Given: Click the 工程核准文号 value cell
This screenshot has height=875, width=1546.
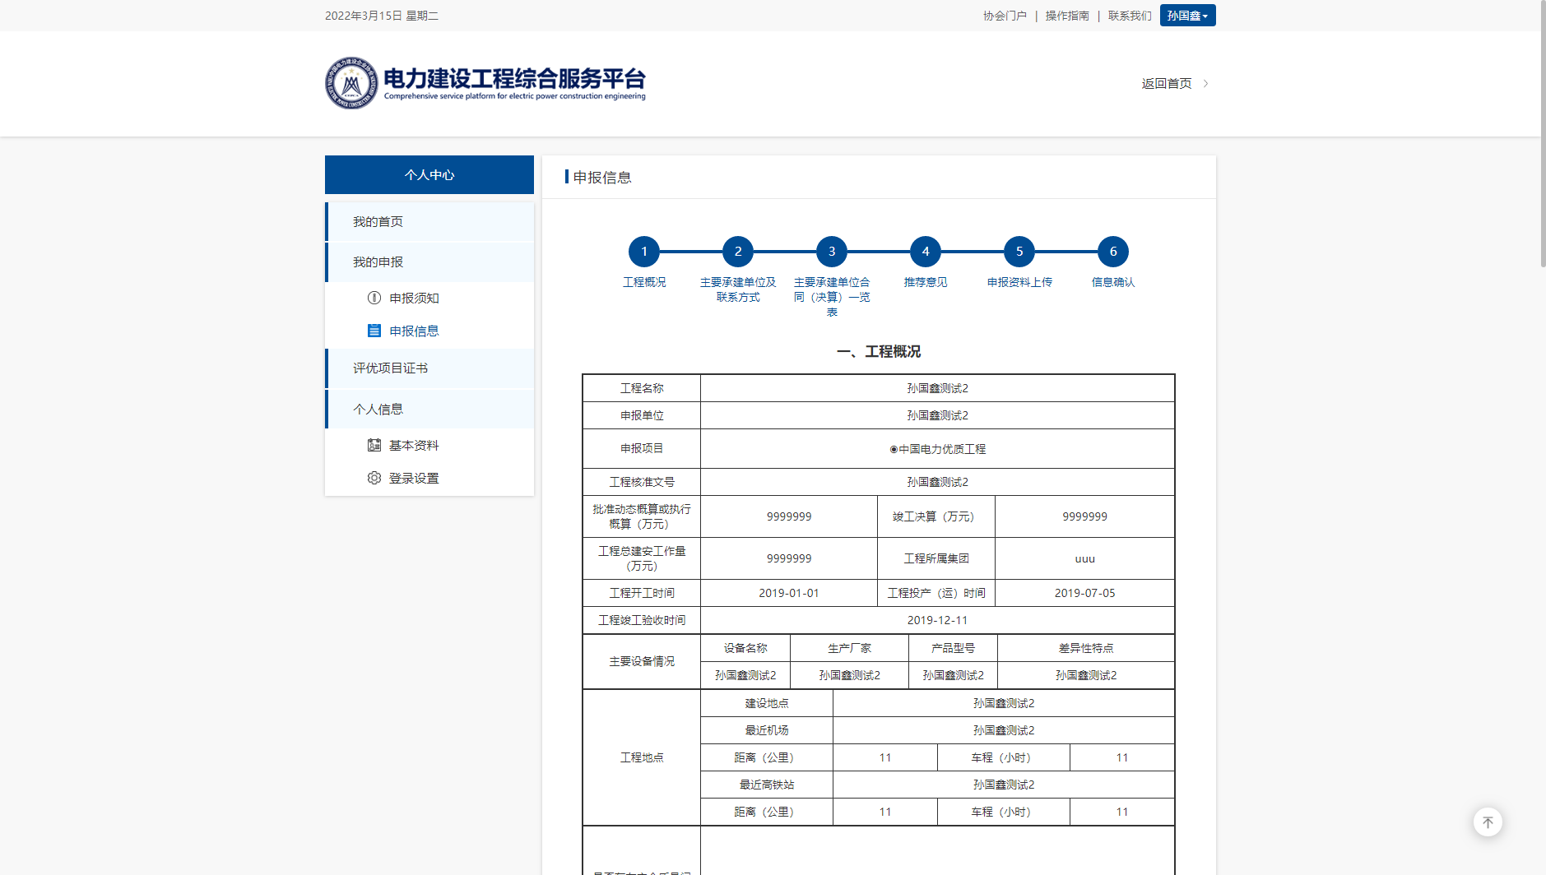Looking at the screenshot, I should coord(937,482).
